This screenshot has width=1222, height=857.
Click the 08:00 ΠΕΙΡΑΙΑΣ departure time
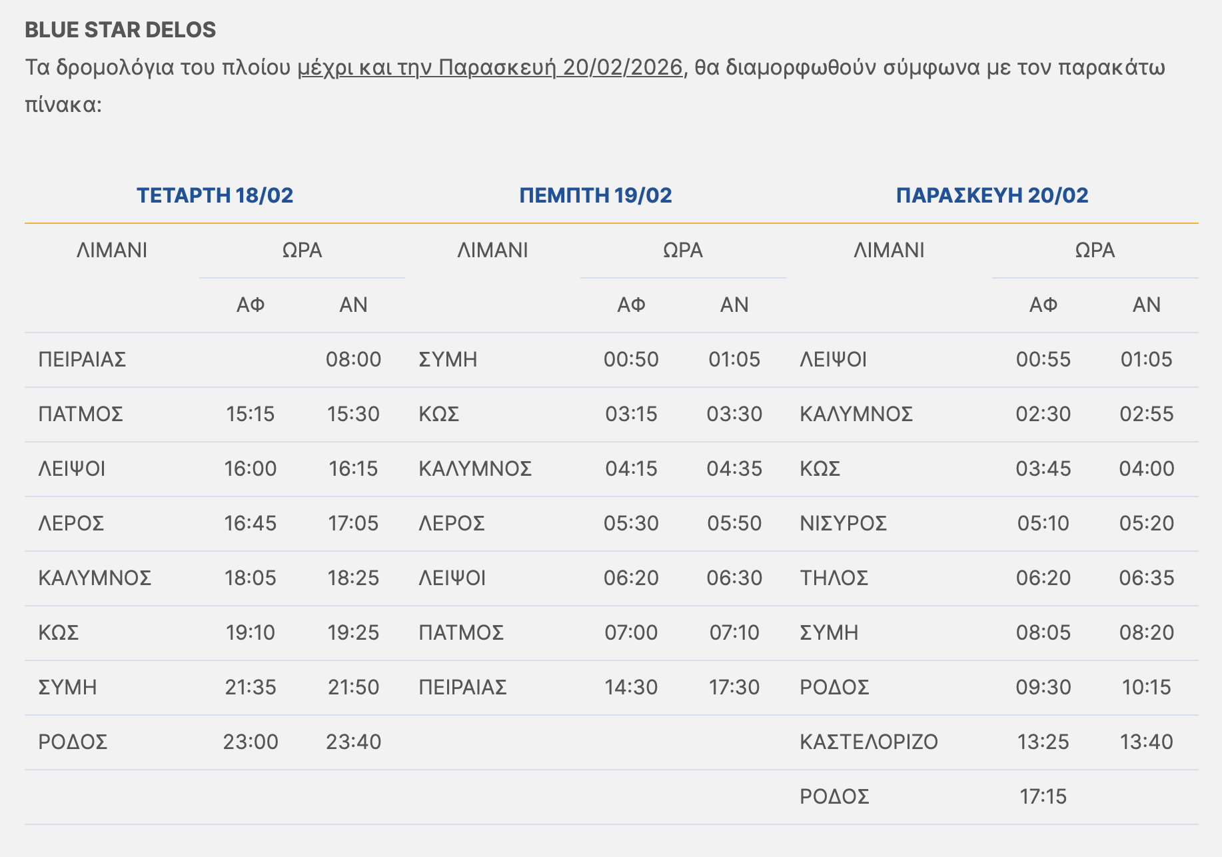pos(353,360)
